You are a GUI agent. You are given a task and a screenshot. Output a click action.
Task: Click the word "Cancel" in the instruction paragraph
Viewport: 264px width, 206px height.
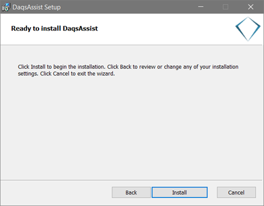click(x=61, y=74)
